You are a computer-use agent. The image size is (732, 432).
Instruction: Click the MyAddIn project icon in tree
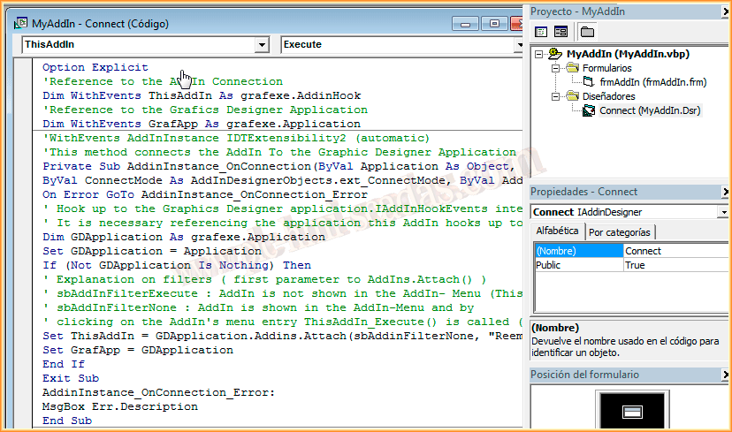[x=555, y=54]
